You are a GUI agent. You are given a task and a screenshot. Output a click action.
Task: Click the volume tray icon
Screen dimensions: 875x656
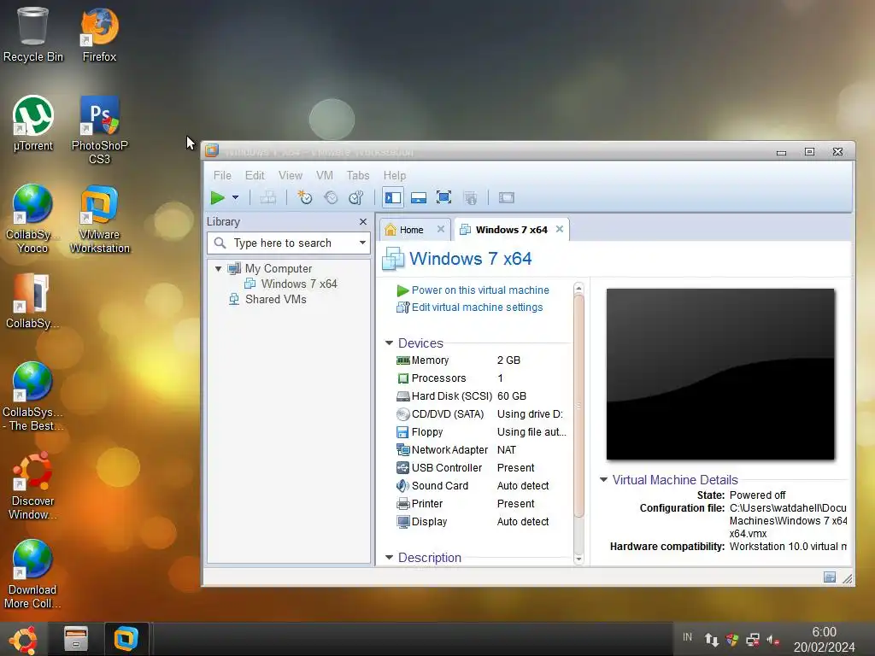[773, 640]
